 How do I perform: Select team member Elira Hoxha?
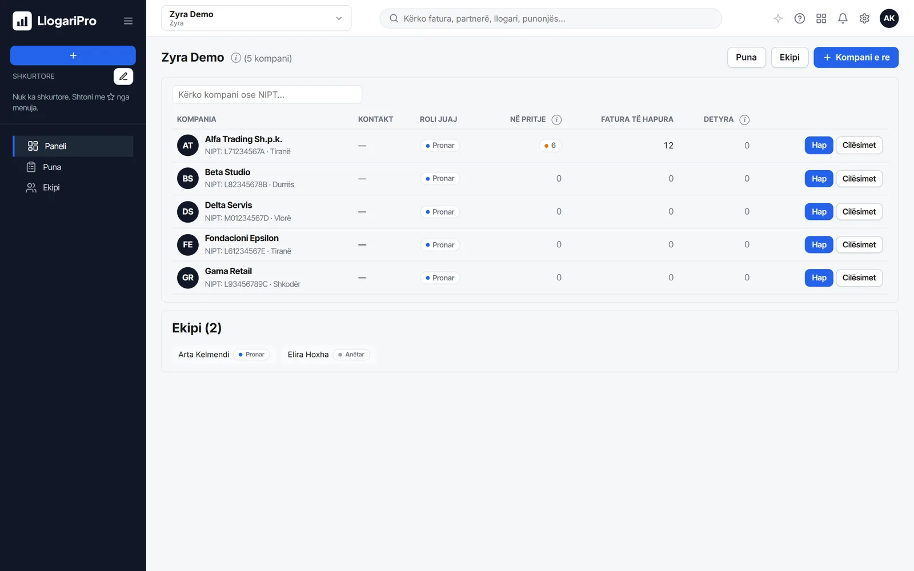329,355
